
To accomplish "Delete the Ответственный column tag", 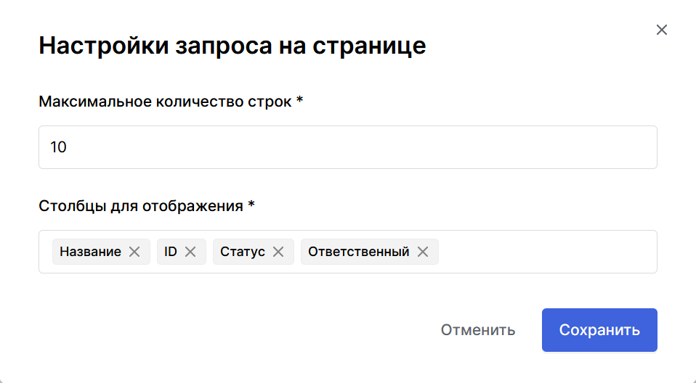I will click(423, 252).
